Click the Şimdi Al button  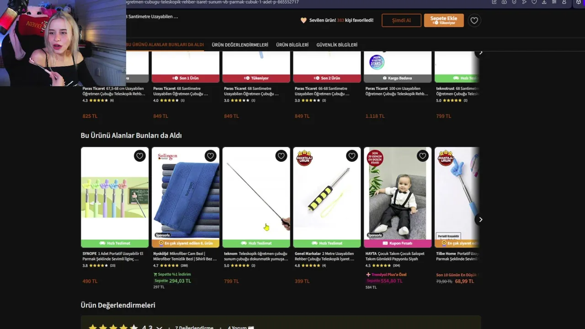pyautogui.click(x=401, y=20)
